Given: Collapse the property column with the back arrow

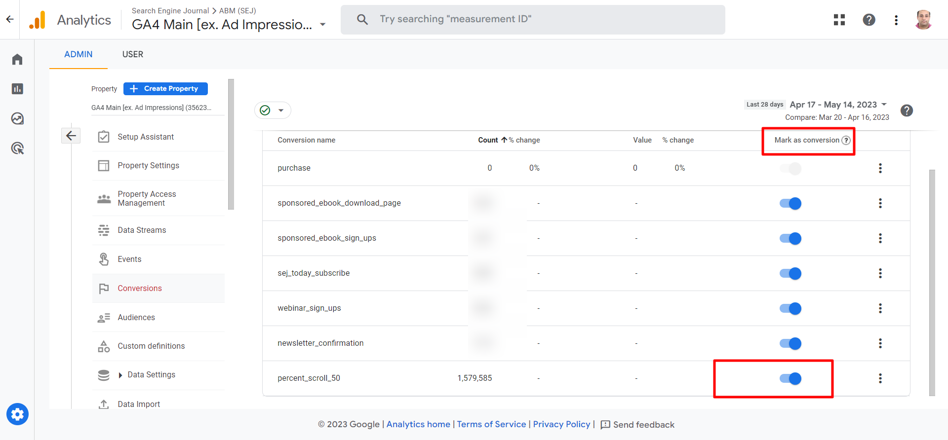Looking at the screenshot, I should point(71,136).
